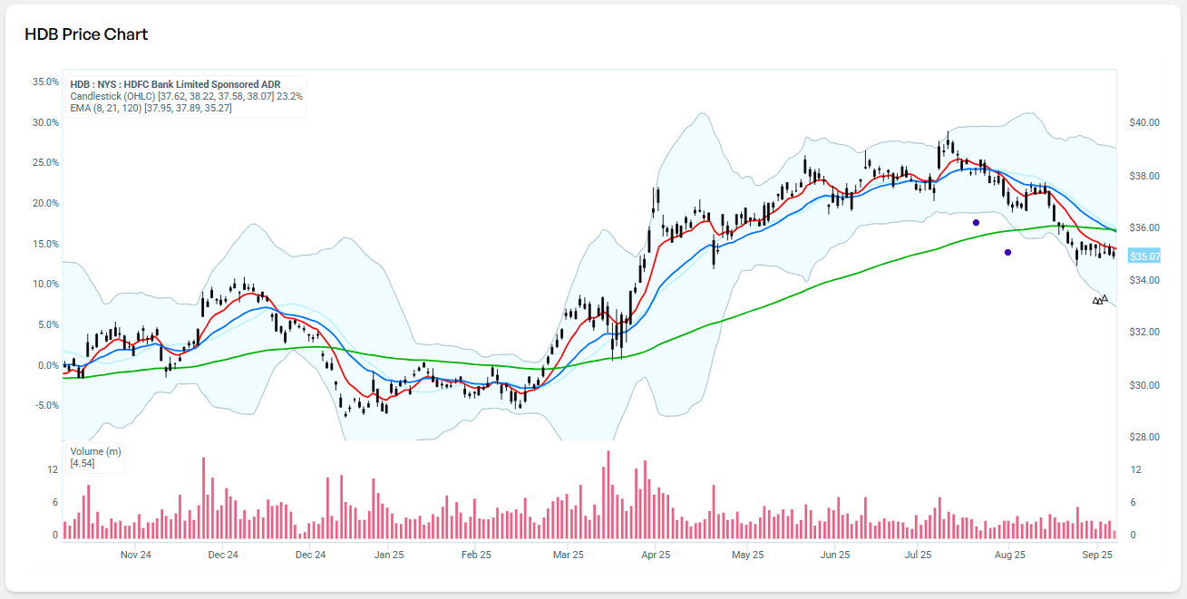Click the upper purple dot marker near $36
The width and height of the screenshot is (1187, 599).
tap(976, 222)
